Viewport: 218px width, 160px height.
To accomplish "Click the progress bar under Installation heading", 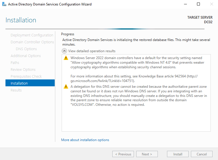I will (109, 29).
